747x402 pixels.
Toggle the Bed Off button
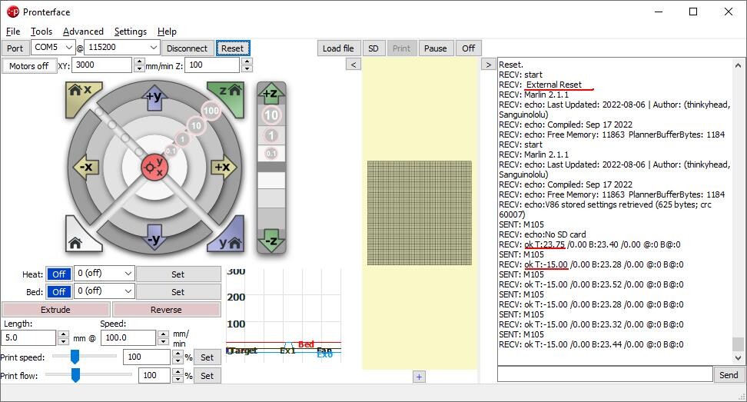58,291
